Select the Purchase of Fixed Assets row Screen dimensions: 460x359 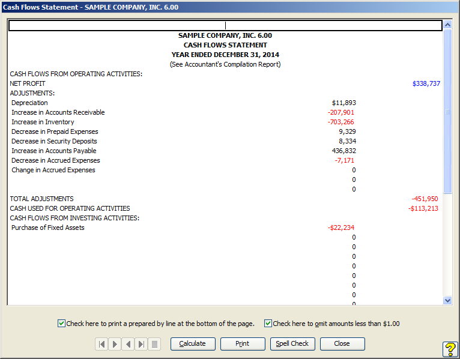click(48, 228)
